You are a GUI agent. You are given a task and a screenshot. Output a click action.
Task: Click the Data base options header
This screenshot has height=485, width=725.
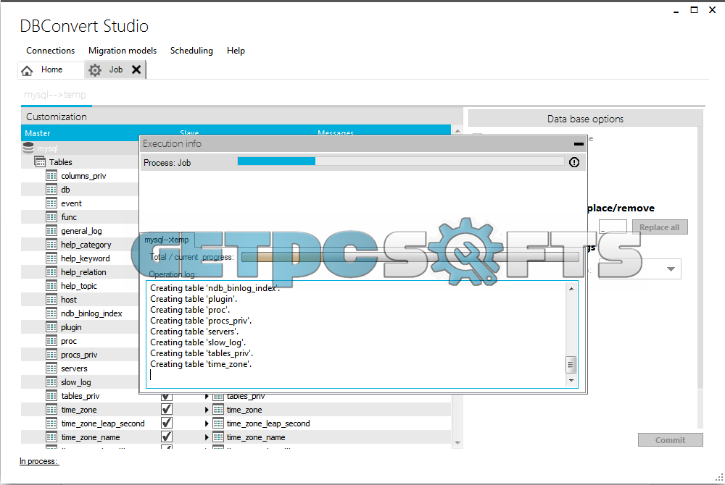coord(585,119)
